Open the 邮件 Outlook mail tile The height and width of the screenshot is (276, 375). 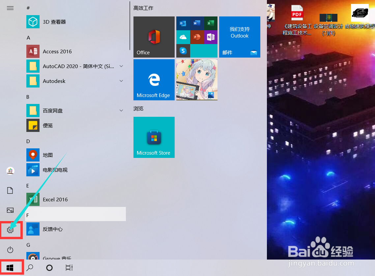[x=240, y=37]
